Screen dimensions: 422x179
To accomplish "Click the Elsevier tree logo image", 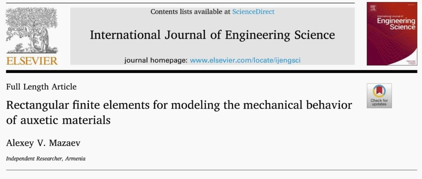I will (x=32, y=32).
